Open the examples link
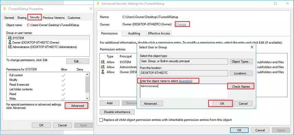The width and height of the screenshot is (294, 135). coord(185,81)
